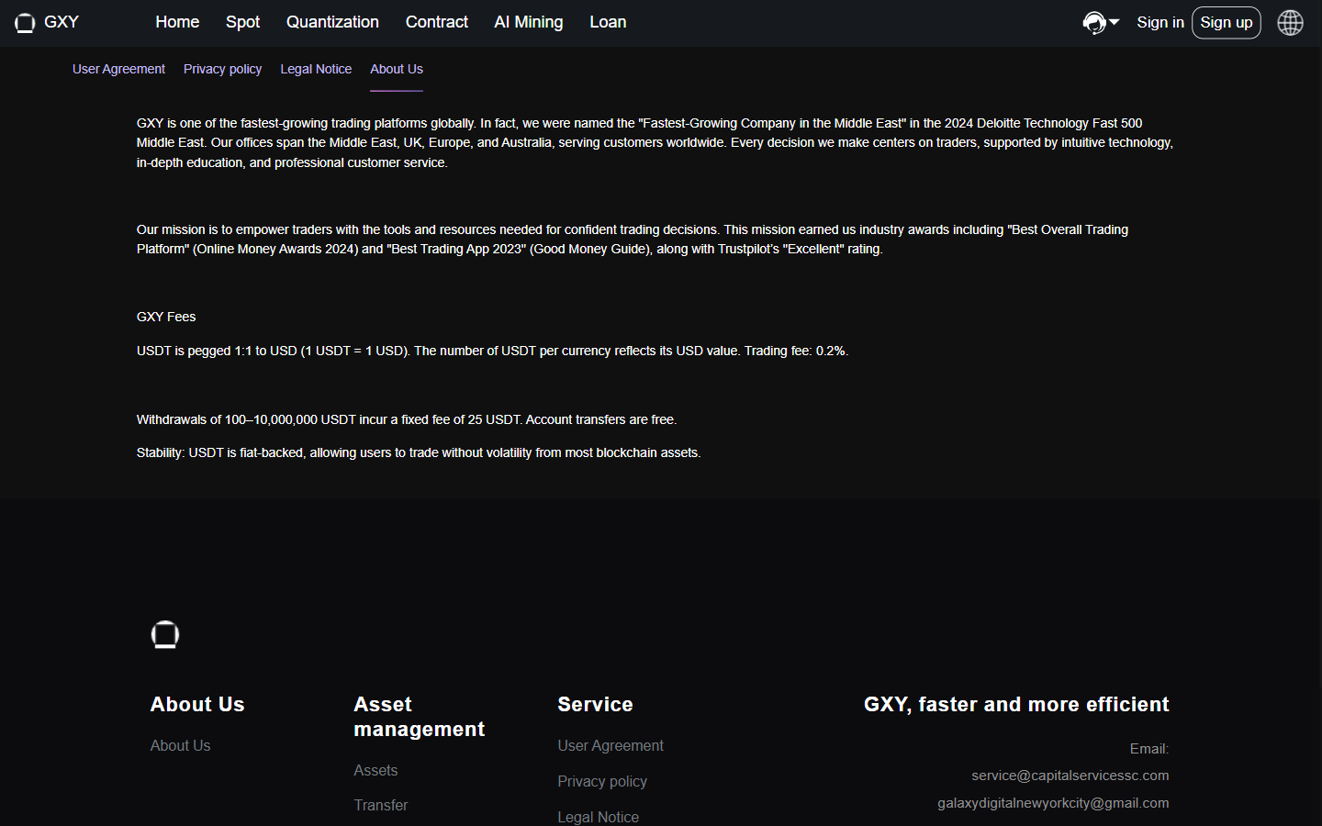The width and height of the screenshot is (1322, 826).
Task: Open the AI Mining menu item
Action: tap(529, 22)
